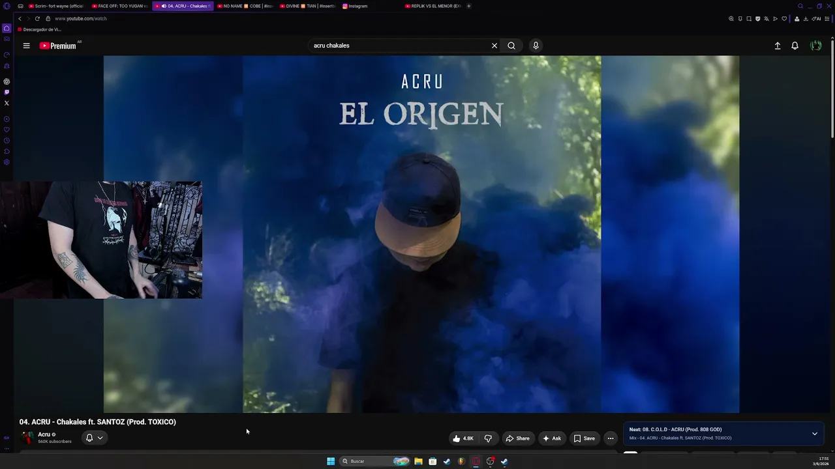Share the Chakales video
Image resolution: width=835 pixels, height=469 pixels.
pyautogui.click(x=517, y=438)
